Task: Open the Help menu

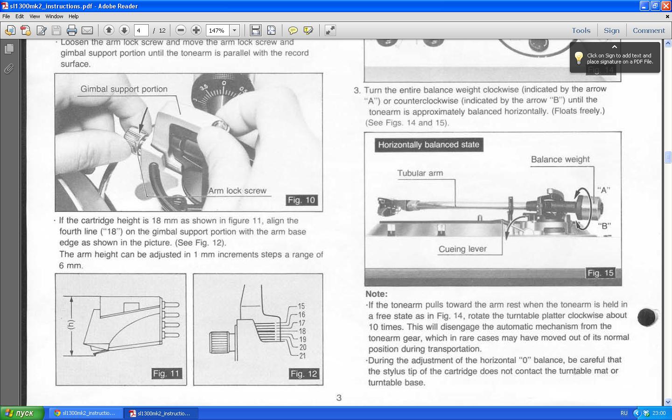Action: tap(74, 16)
